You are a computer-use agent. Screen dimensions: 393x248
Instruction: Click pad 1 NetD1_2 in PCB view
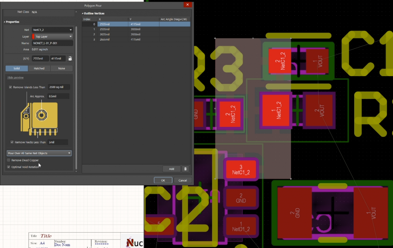coord(241,226)
